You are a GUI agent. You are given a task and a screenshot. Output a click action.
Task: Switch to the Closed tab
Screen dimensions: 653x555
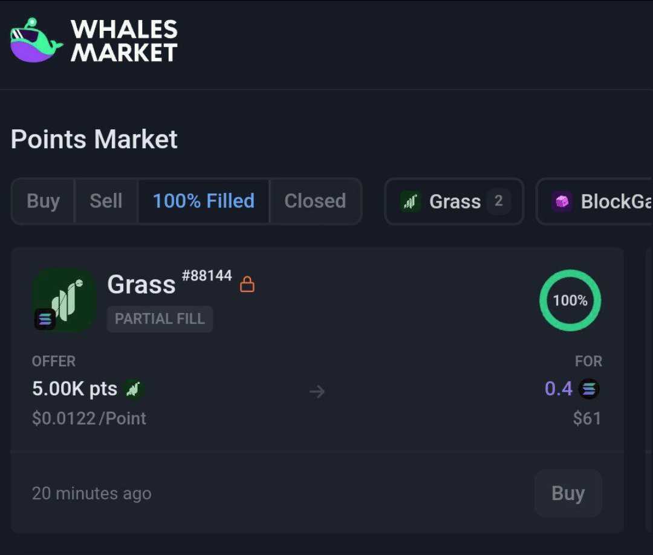pyautogui.click(x=315, y=201)
